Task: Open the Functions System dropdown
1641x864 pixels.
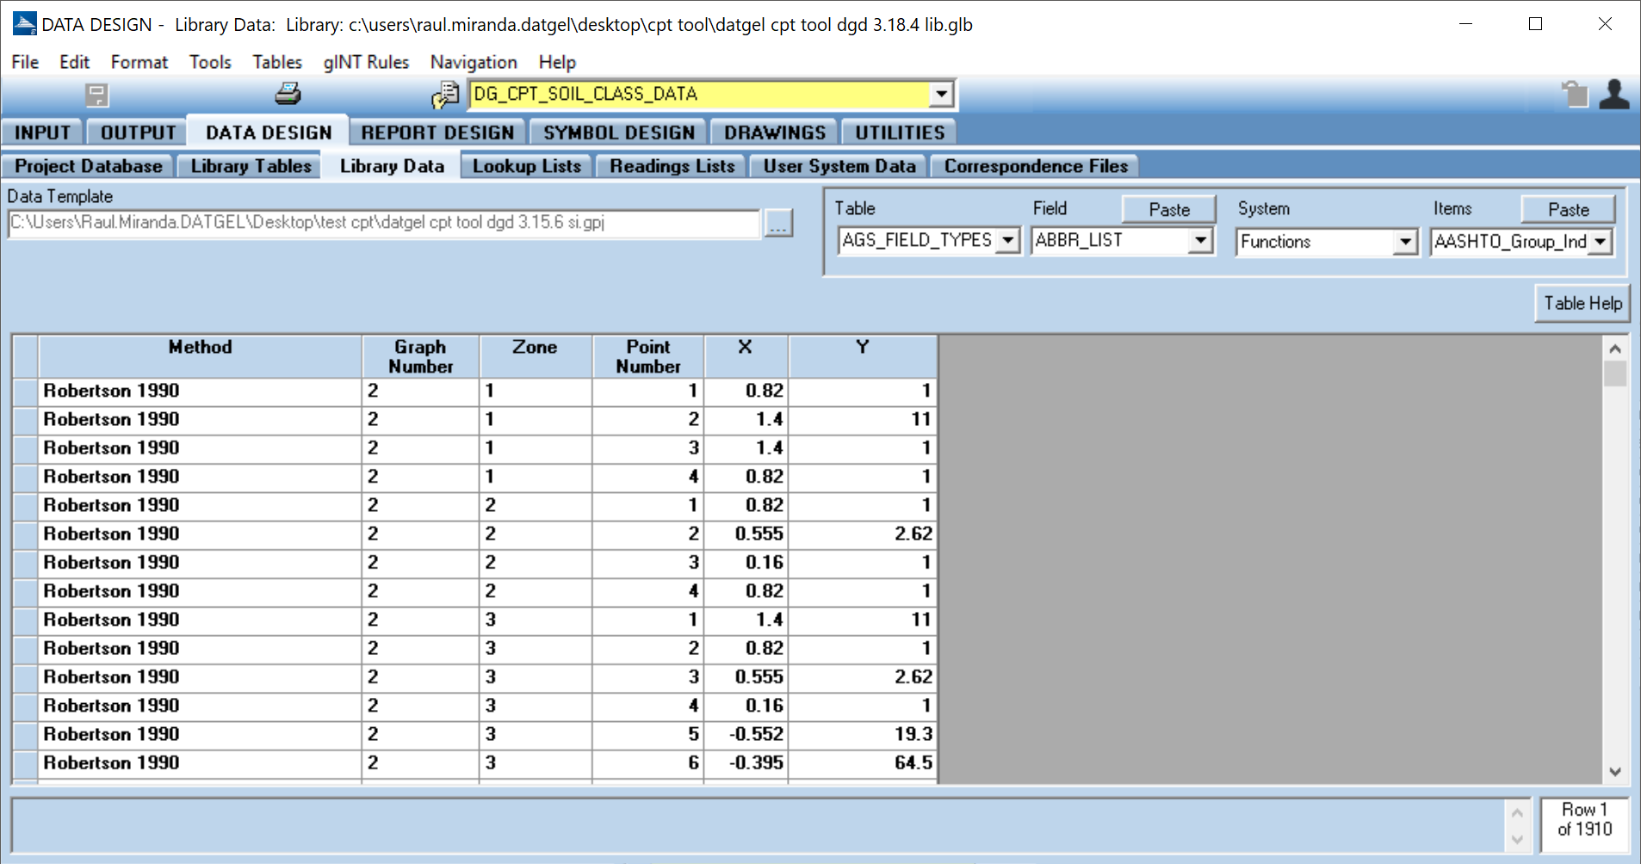Action: pos(1404,243)
